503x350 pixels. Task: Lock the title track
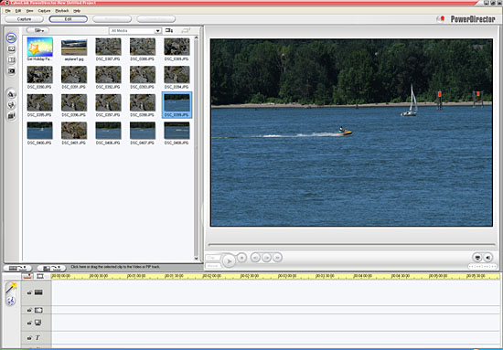tap(29, 338)
